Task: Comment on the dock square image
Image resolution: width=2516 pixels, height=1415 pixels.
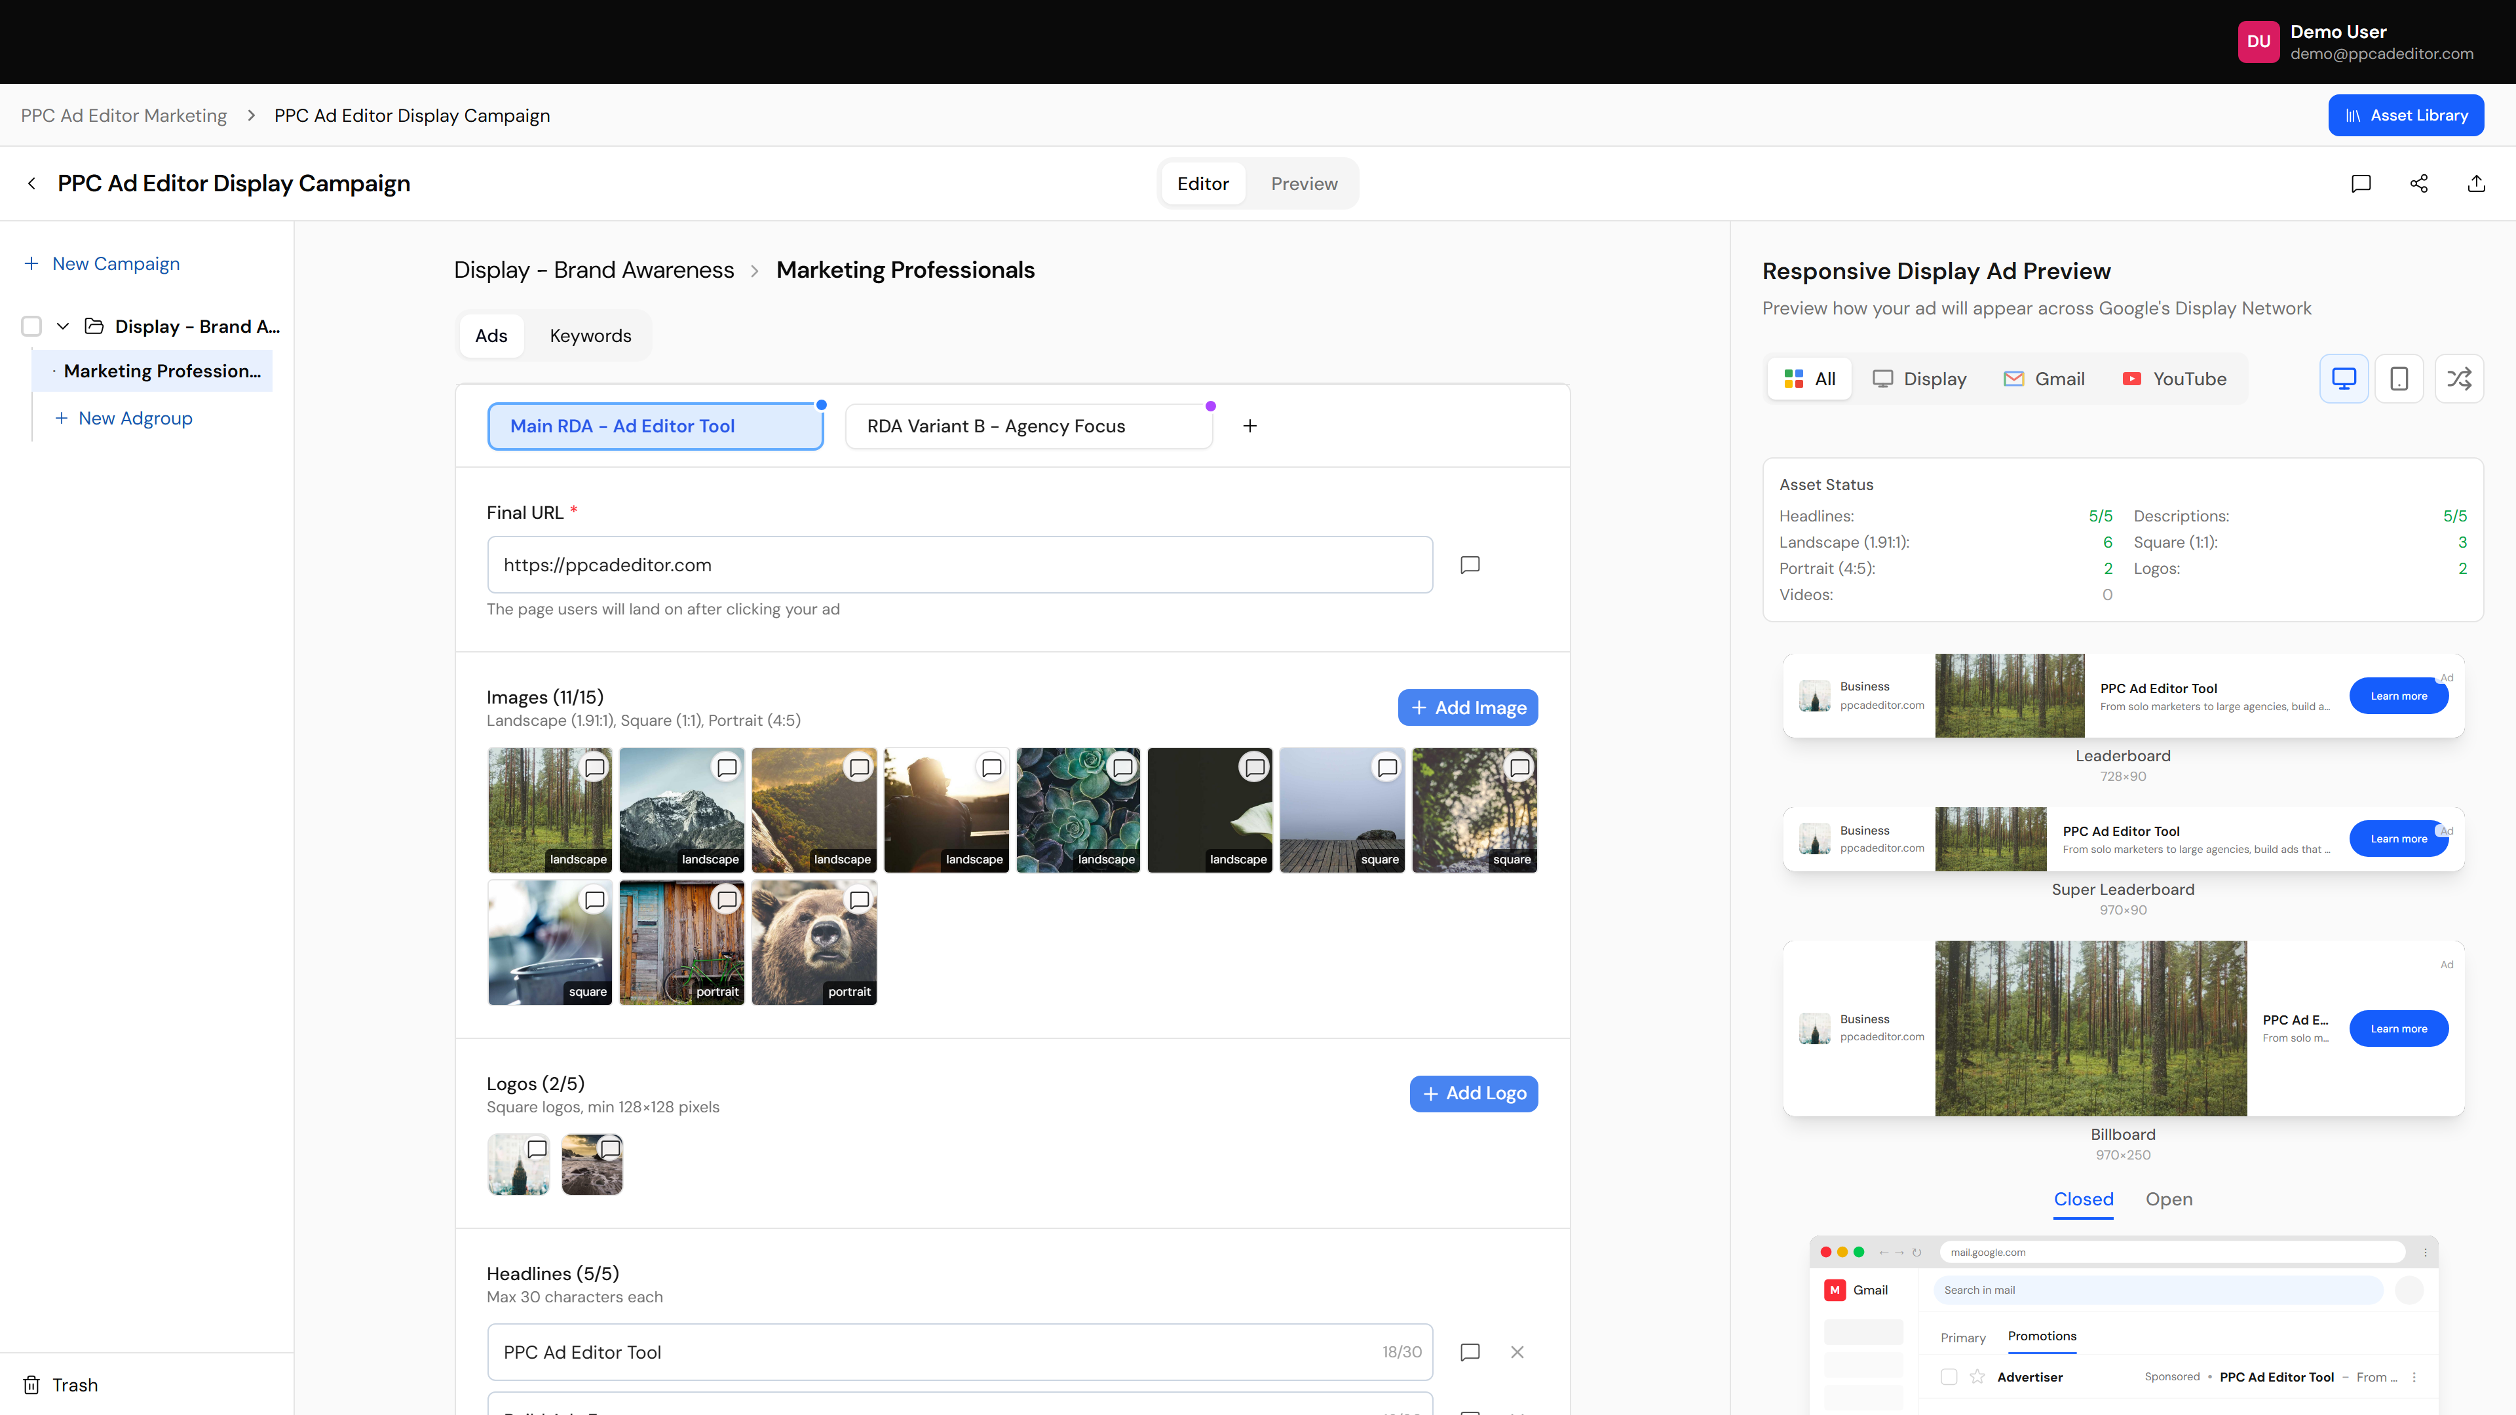Action: 1387,768
